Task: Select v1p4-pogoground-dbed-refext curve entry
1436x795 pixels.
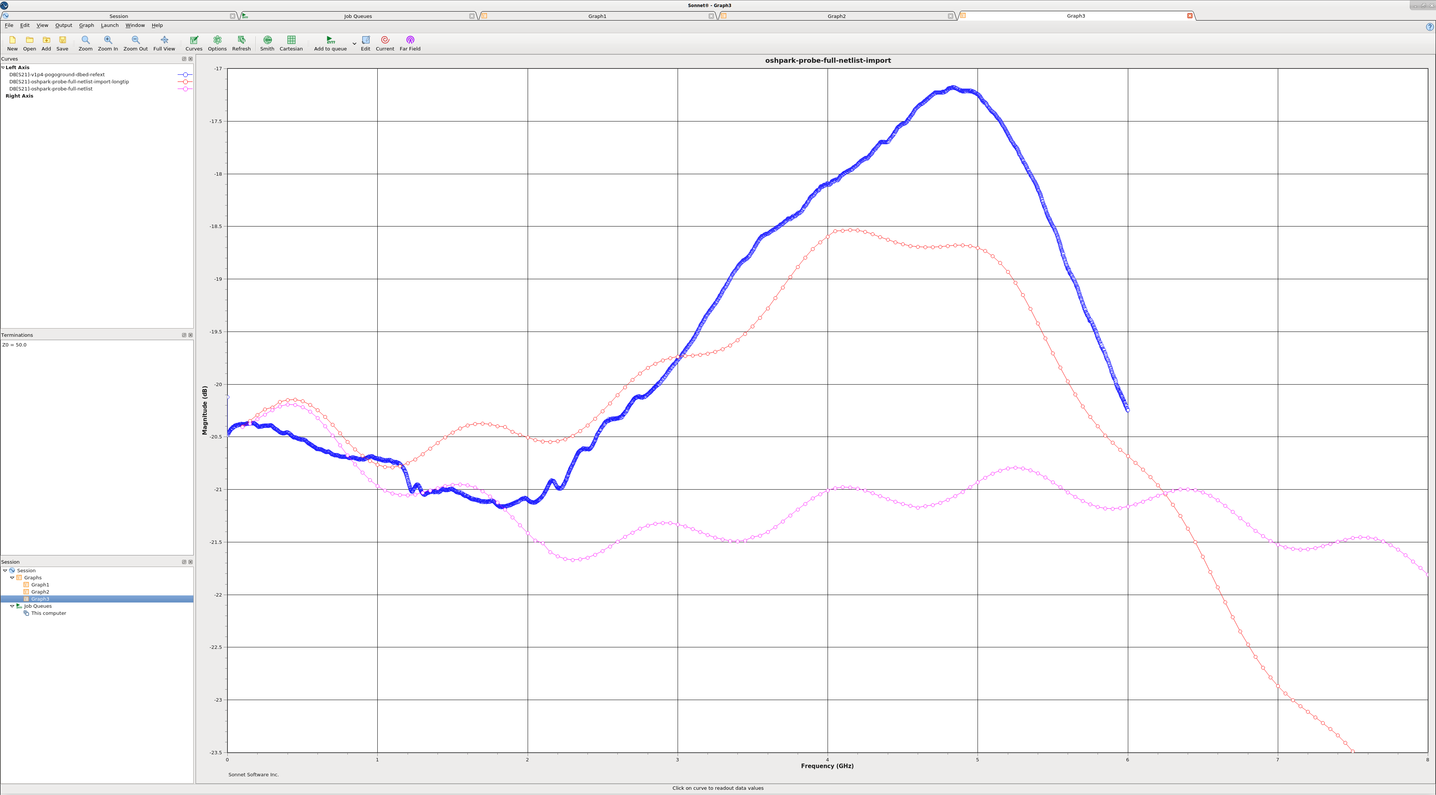Action: pyautogui.click(x=57, y=75)
